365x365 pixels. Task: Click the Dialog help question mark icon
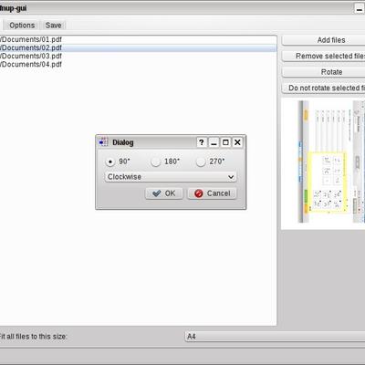pos(202,142)
